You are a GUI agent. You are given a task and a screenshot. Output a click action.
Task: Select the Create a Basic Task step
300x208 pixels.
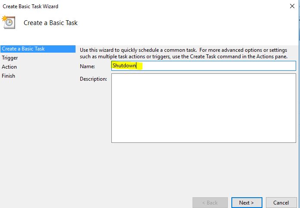click(x=38, y=49)
